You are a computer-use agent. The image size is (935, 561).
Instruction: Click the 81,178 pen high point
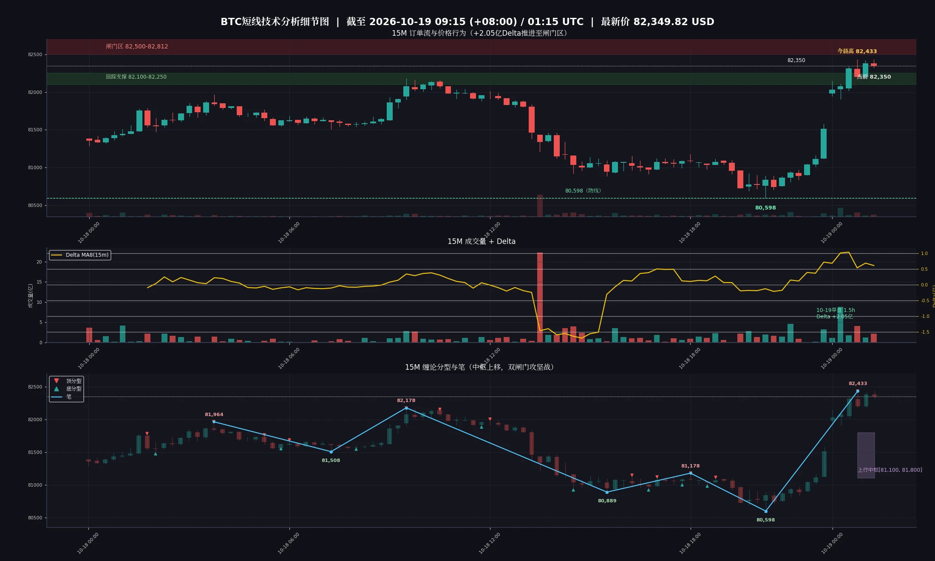click(691, 473)
